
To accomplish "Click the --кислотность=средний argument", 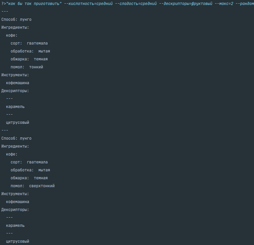I will pos(88,4).
